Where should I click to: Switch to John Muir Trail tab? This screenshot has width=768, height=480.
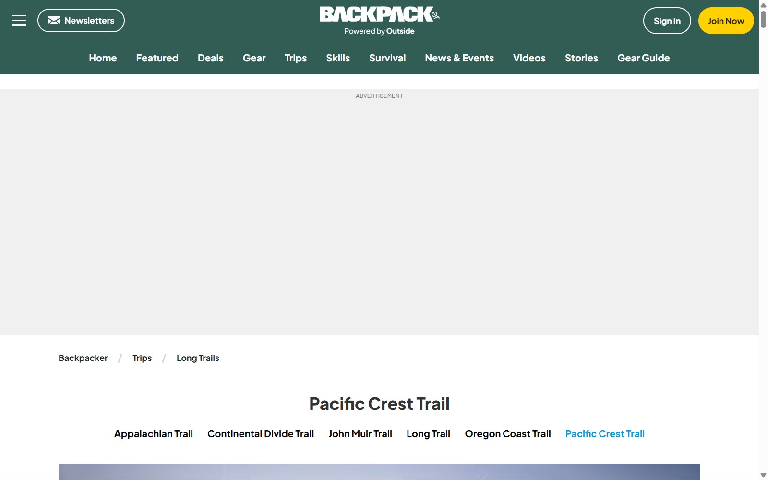coord(360,434)
